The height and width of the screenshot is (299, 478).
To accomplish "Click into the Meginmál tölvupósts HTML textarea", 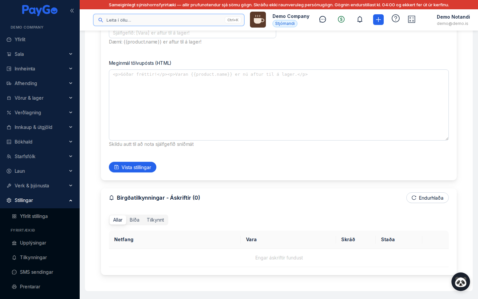I will pyautogui.click(x=279, y=105).
